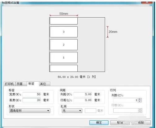Click the 列距(P) input field

(83, 94)
